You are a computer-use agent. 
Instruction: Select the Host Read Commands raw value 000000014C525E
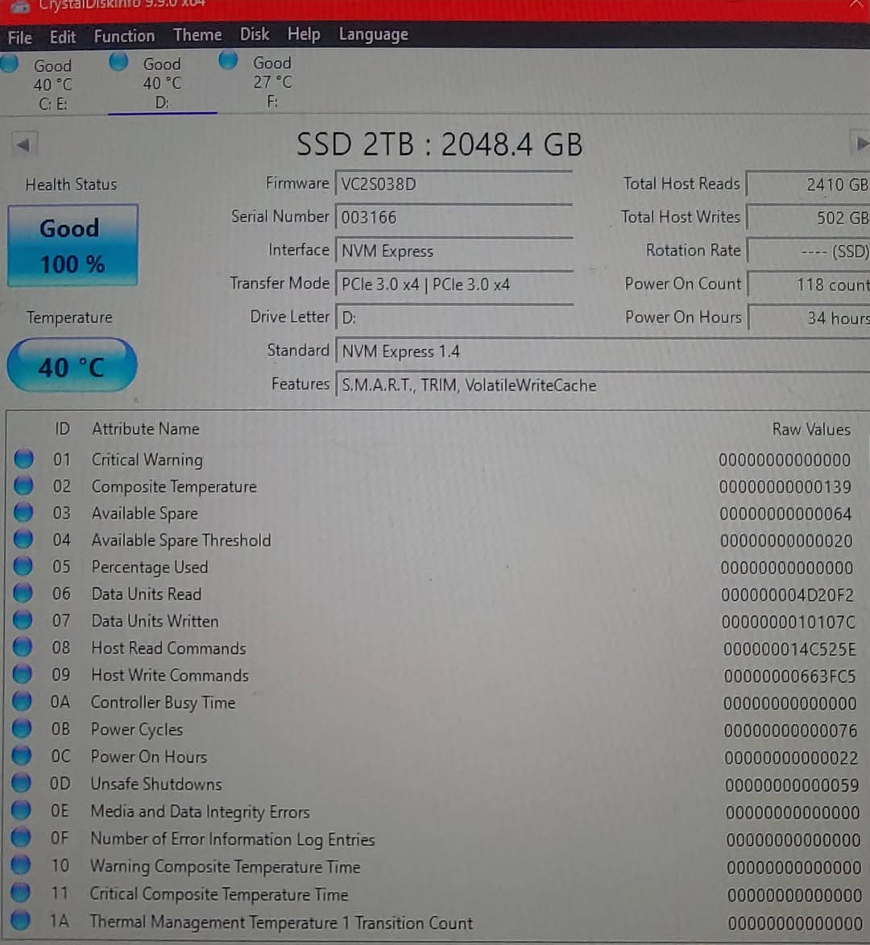[789, 649]
